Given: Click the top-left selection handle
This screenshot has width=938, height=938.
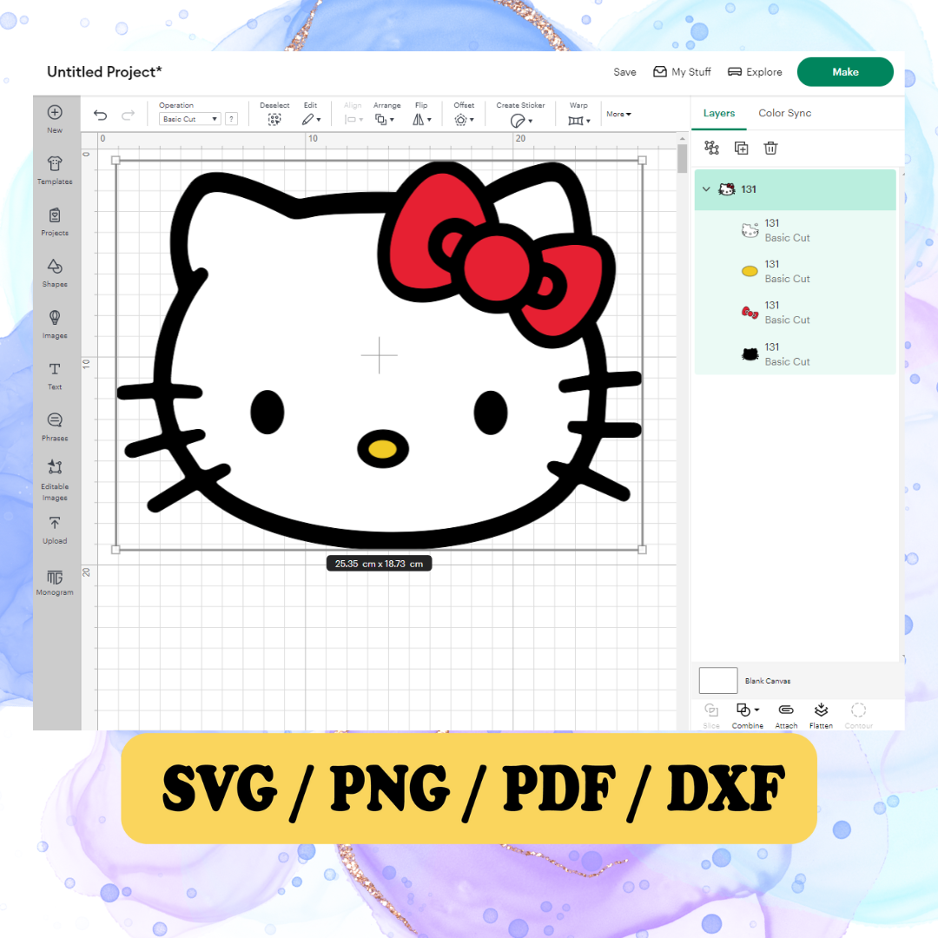Looking at the screenshot, I should pos(116,161).
